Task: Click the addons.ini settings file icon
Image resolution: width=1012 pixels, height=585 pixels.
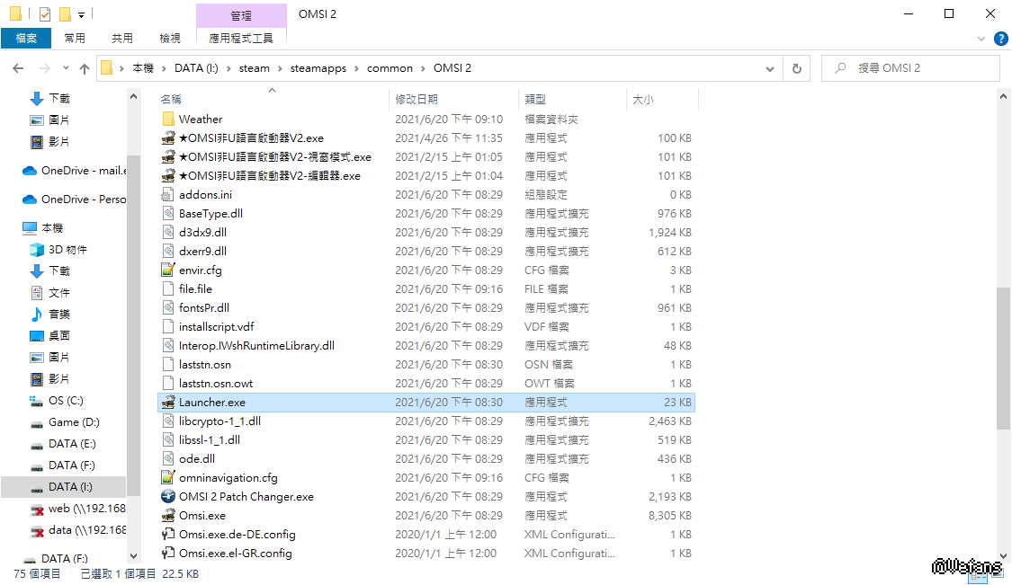Action: click(168, 195)
